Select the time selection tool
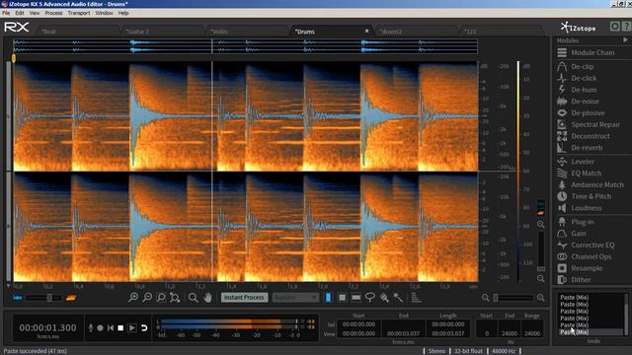632x355 pixels. [x=328, y=298]
